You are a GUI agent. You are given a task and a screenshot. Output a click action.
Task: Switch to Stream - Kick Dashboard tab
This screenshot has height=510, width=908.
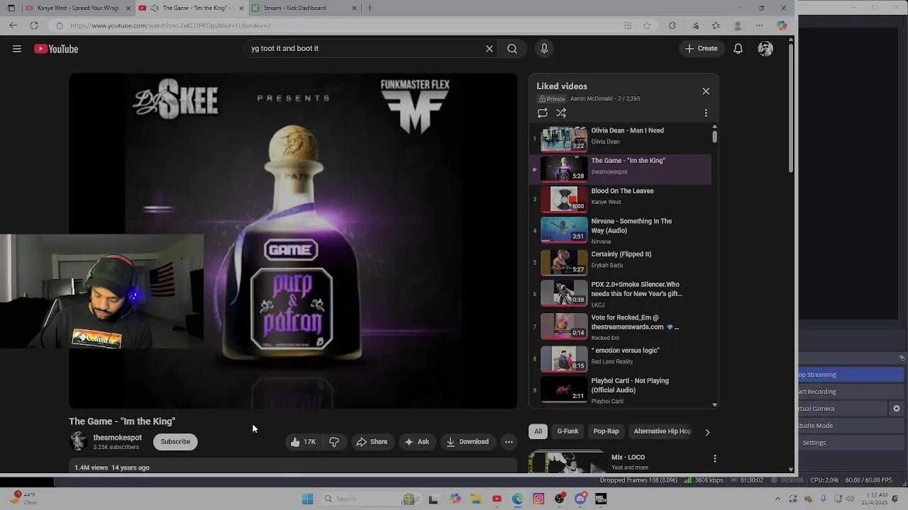point(305,8)
